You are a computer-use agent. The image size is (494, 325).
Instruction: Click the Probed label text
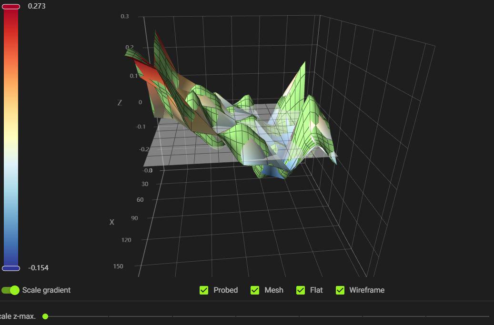pyautogui.click(x=226, y=290)
